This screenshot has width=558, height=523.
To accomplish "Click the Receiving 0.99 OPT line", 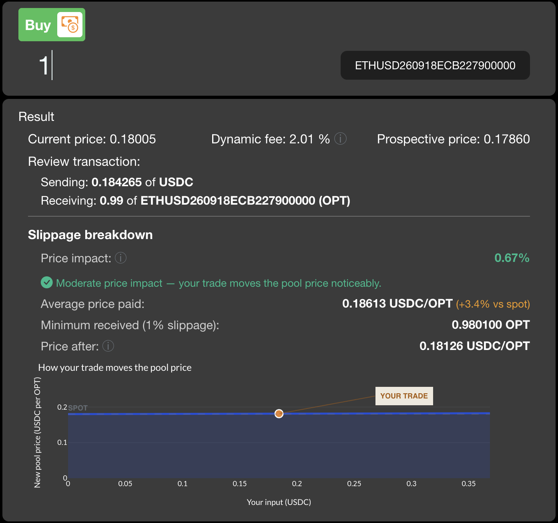I will pos(195,201).
